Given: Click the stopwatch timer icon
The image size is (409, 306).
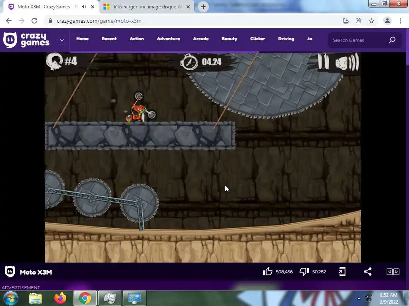Looking at the screenshot, I should (189, 62).
